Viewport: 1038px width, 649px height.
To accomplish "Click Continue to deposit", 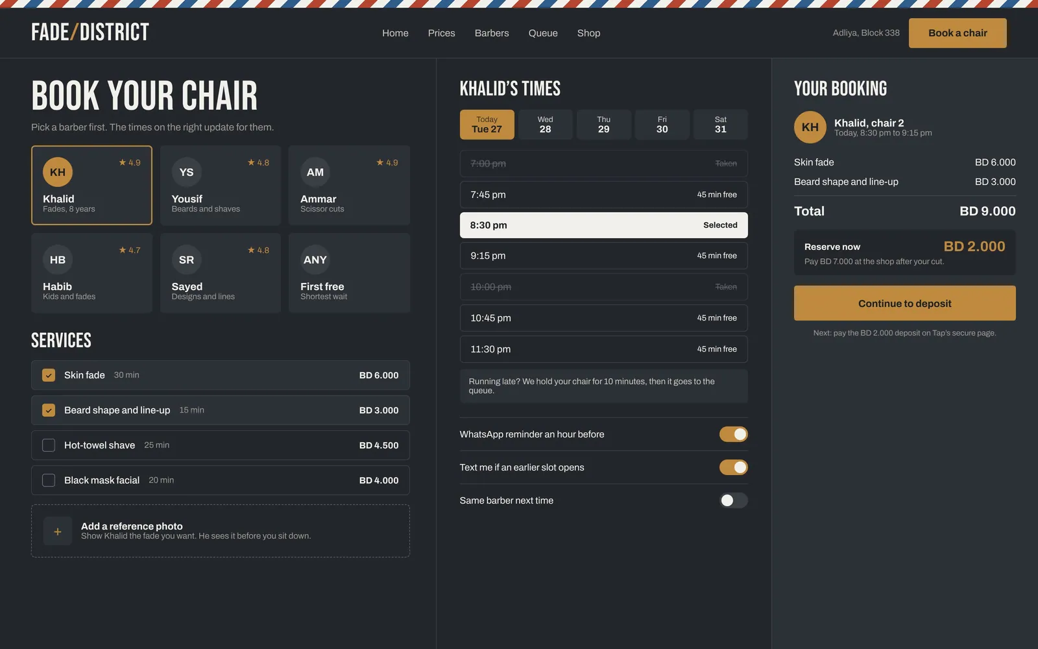I will click(904, 303).
